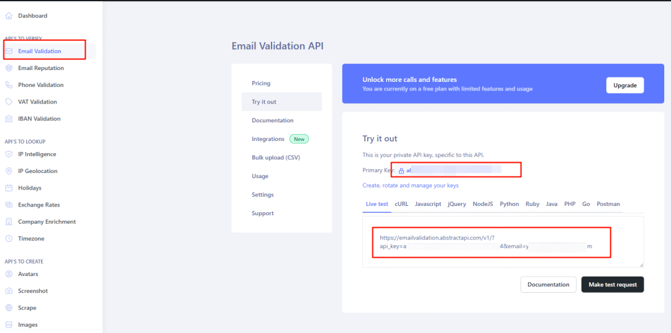This screenshot has width=671, height=333.
Task: Click the IP Intelligence shield icon
Action: 9,154
